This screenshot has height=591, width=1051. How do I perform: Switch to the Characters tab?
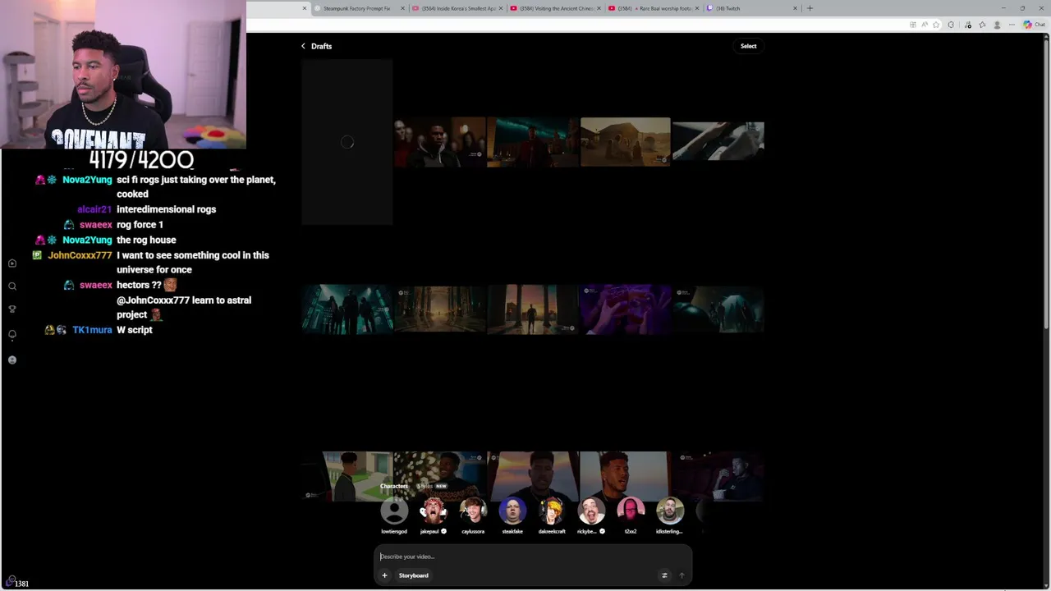pyautogui.click(x=393, y=486)
